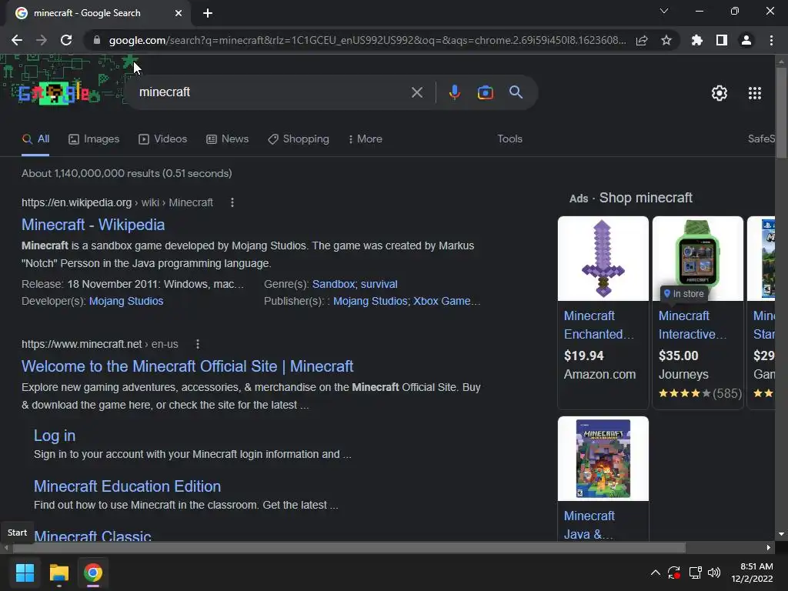Click the vertical scrollbar thumb
788x591 pixels.
point(780,113)
